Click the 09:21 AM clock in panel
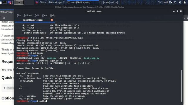The width and height of the screenshot is (188, 105). [162, 2]
